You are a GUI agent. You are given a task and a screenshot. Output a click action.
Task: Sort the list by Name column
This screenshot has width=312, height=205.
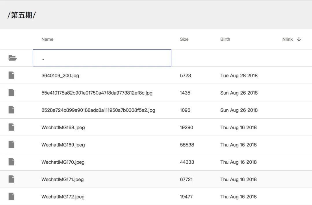(x=47, y=39)
